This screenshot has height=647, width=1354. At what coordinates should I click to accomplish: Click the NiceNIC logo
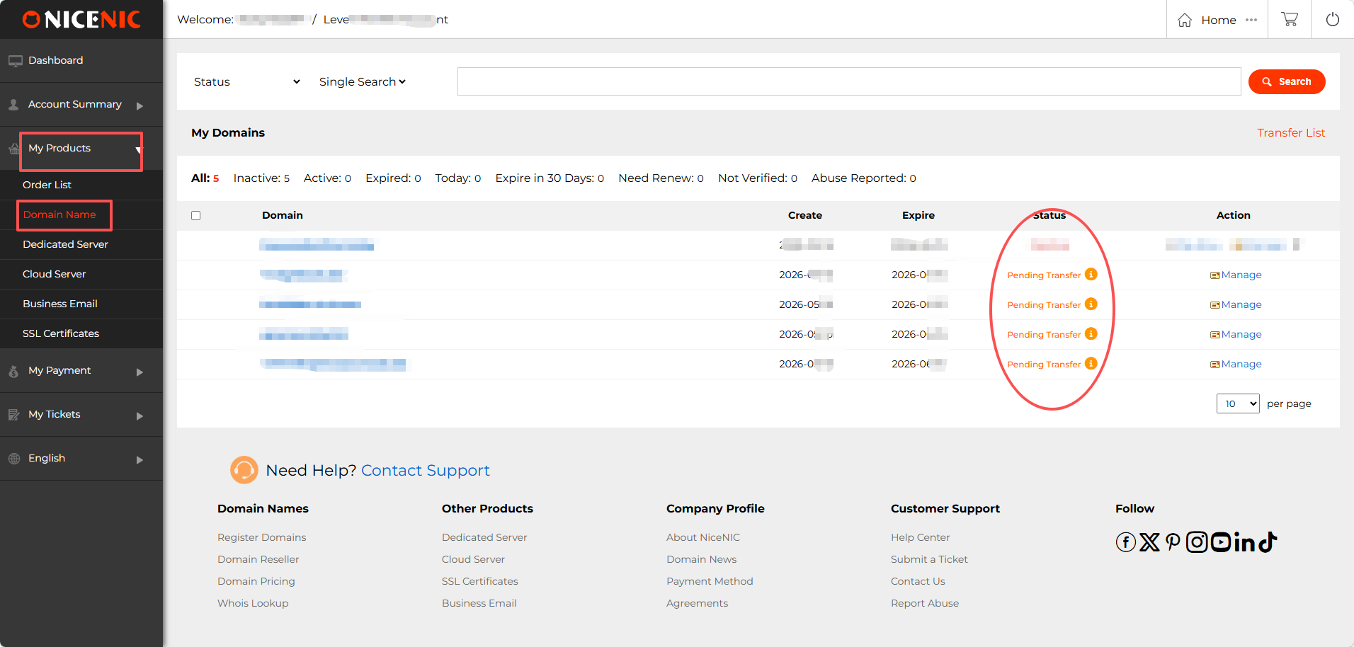click(81, 19)
